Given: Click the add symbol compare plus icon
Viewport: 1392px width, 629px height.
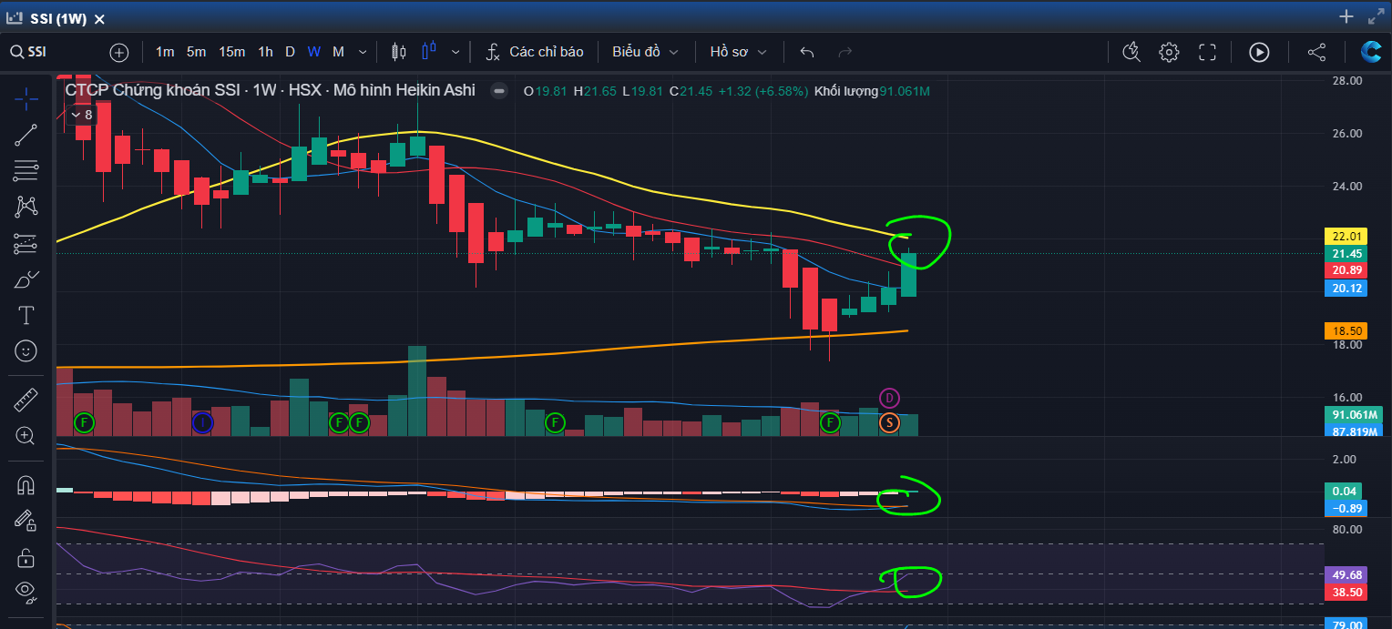Looking at the screenshot, I should point(119,52).
